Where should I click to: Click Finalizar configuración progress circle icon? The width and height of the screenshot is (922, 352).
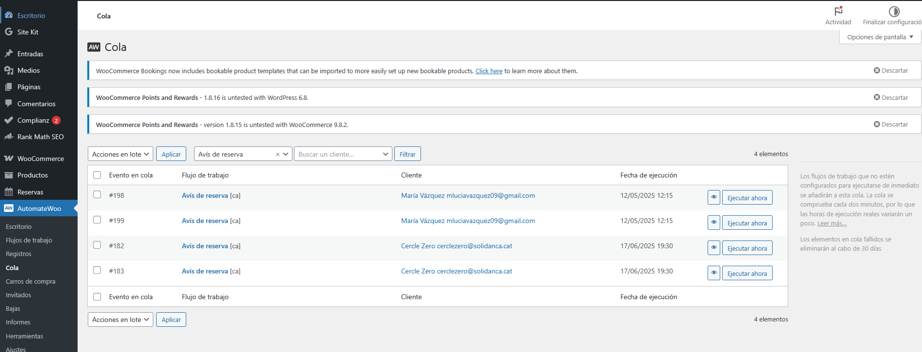894,11
